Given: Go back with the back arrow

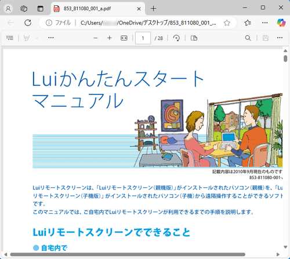Looking at the screenshot, I should [x=10, y=23].
